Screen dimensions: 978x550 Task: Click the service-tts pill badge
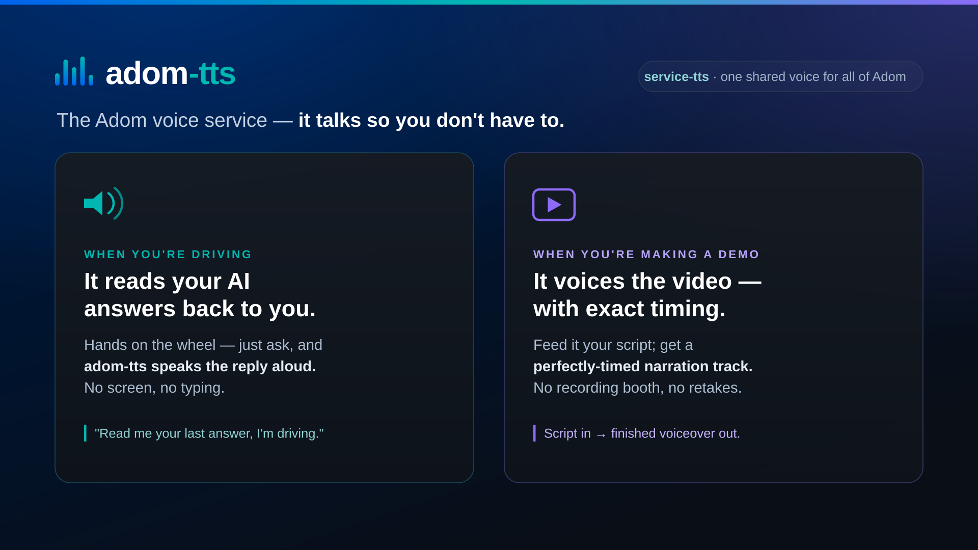[780, 76]
